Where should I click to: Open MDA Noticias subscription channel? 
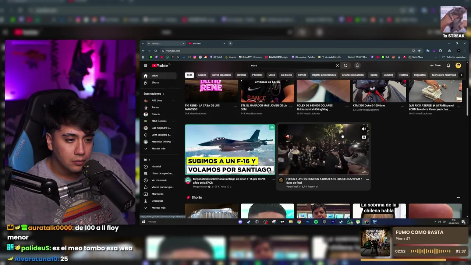pyautogui.click(x=160, y=121)
